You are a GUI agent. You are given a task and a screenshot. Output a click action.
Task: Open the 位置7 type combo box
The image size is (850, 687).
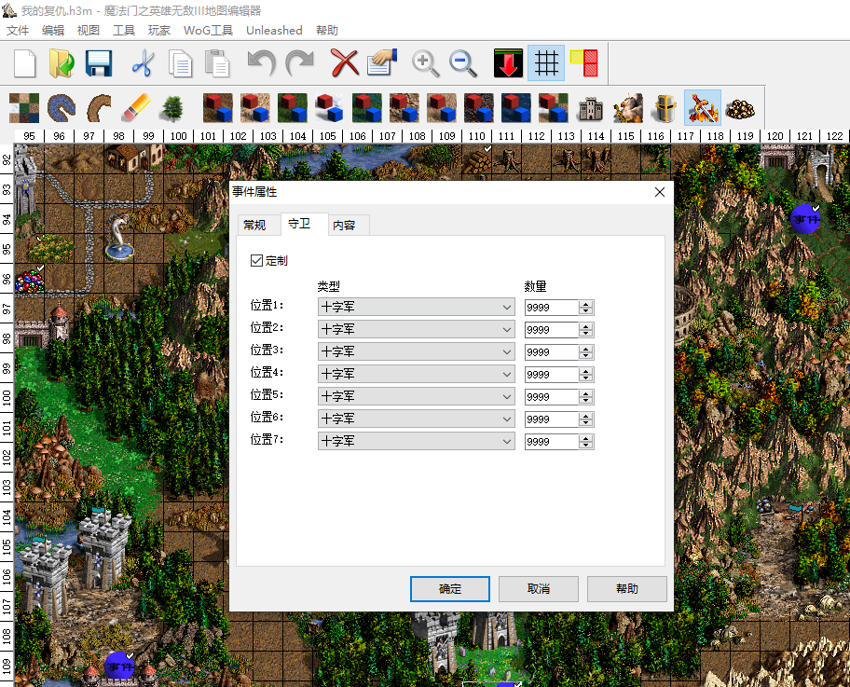417,441
